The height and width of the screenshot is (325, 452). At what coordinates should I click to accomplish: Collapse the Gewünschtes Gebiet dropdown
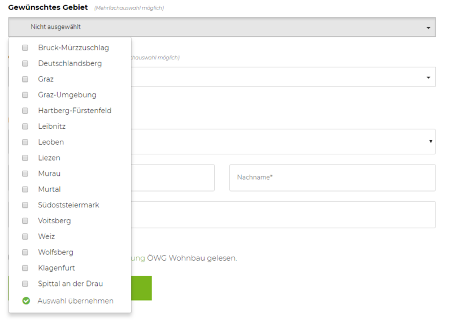tap(428, 28)
